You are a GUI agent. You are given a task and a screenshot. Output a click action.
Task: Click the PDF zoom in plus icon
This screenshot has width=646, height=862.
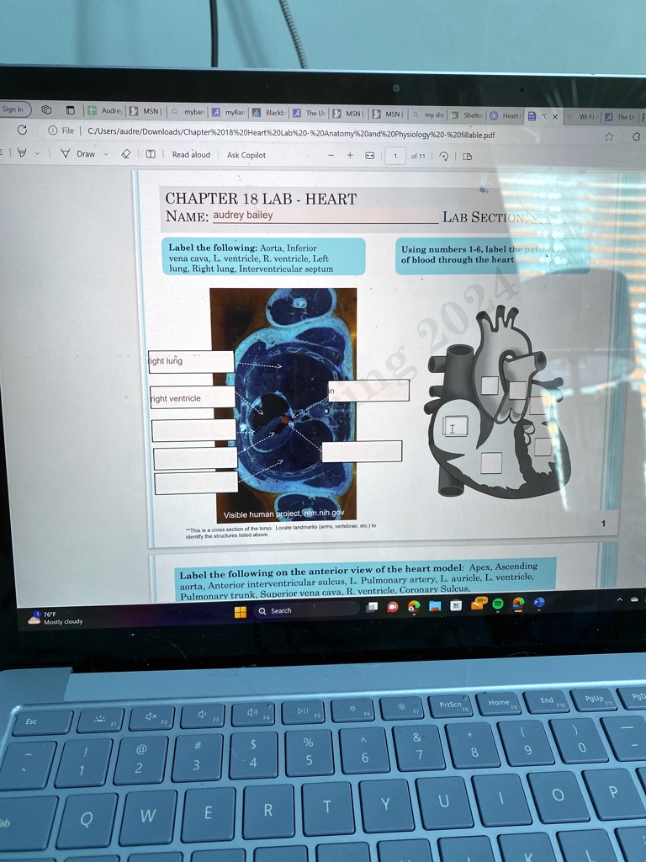click(350, 155)
